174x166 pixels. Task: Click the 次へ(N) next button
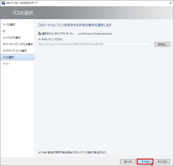point(145,162)
